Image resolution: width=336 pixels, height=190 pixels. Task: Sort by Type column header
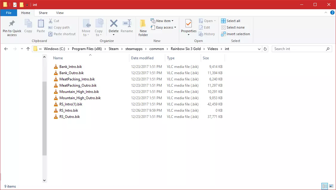tap(182, 58)
